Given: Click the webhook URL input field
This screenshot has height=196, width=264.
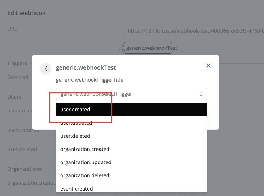Looking at the screenshot, I should click(194, 31).
